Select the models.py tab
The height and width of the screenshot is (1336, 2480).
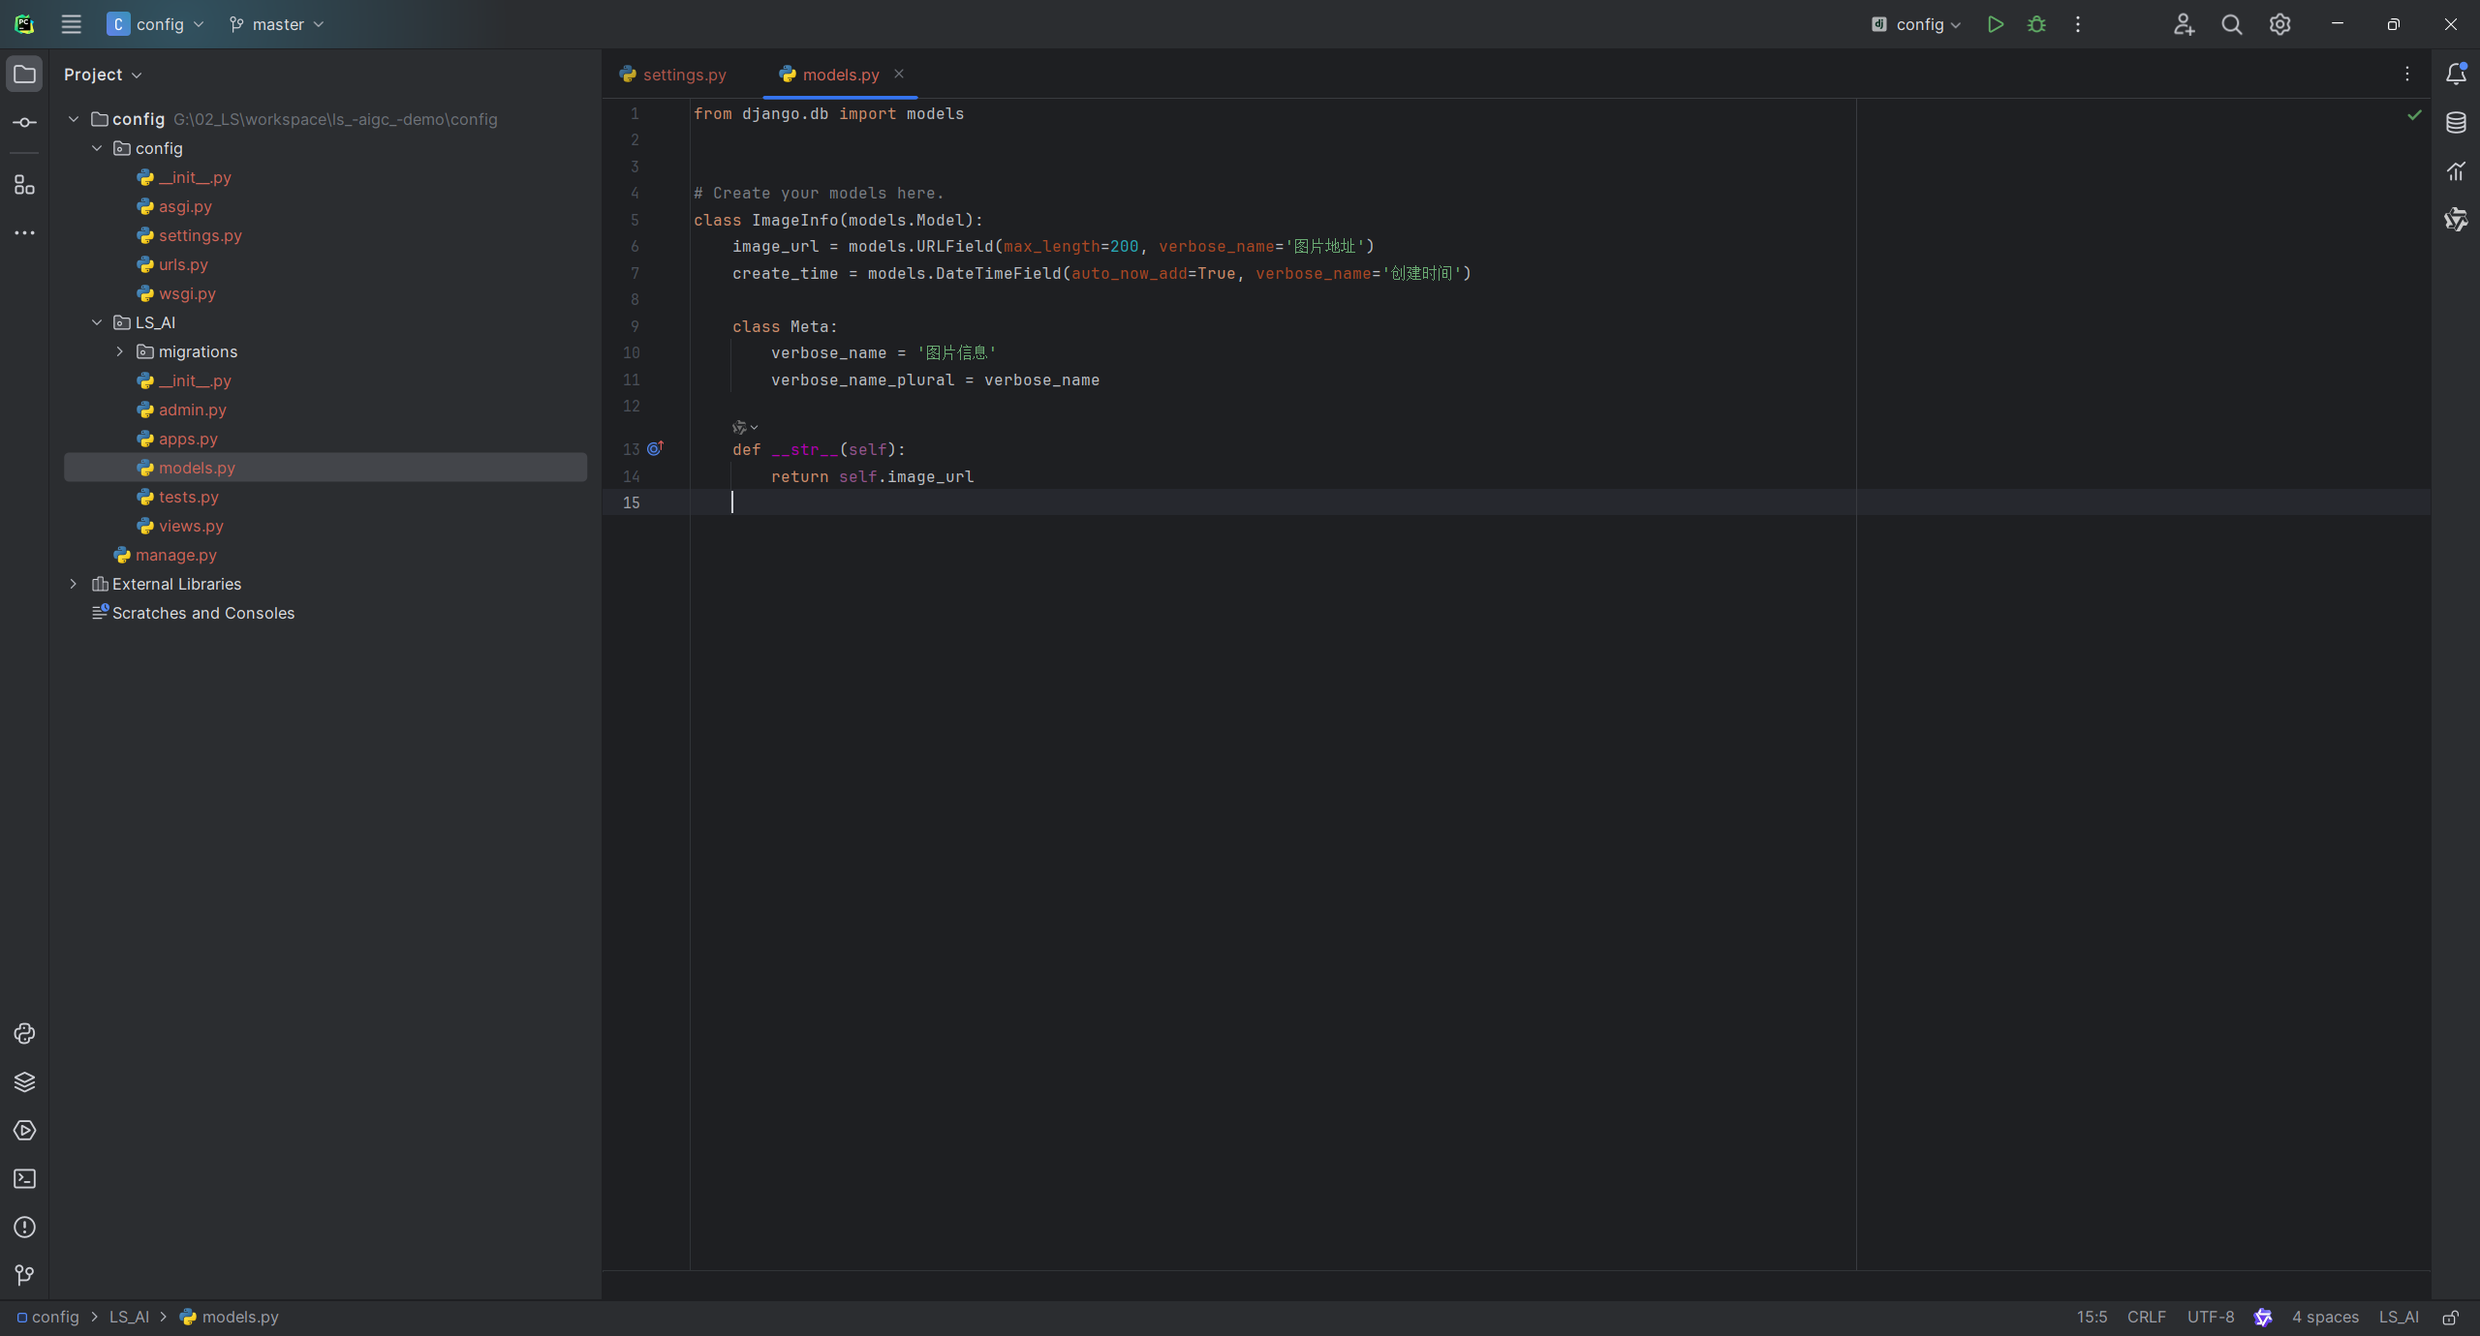click(841, 74)
